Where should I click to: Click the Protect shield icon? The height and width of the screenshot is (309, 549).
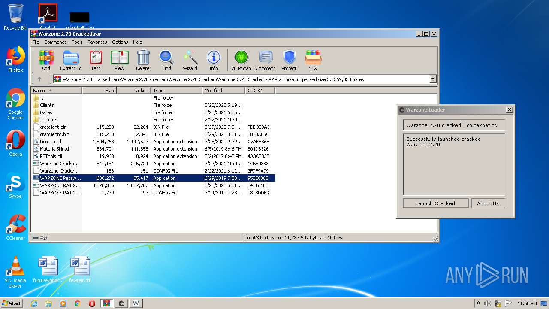[289, 60]
